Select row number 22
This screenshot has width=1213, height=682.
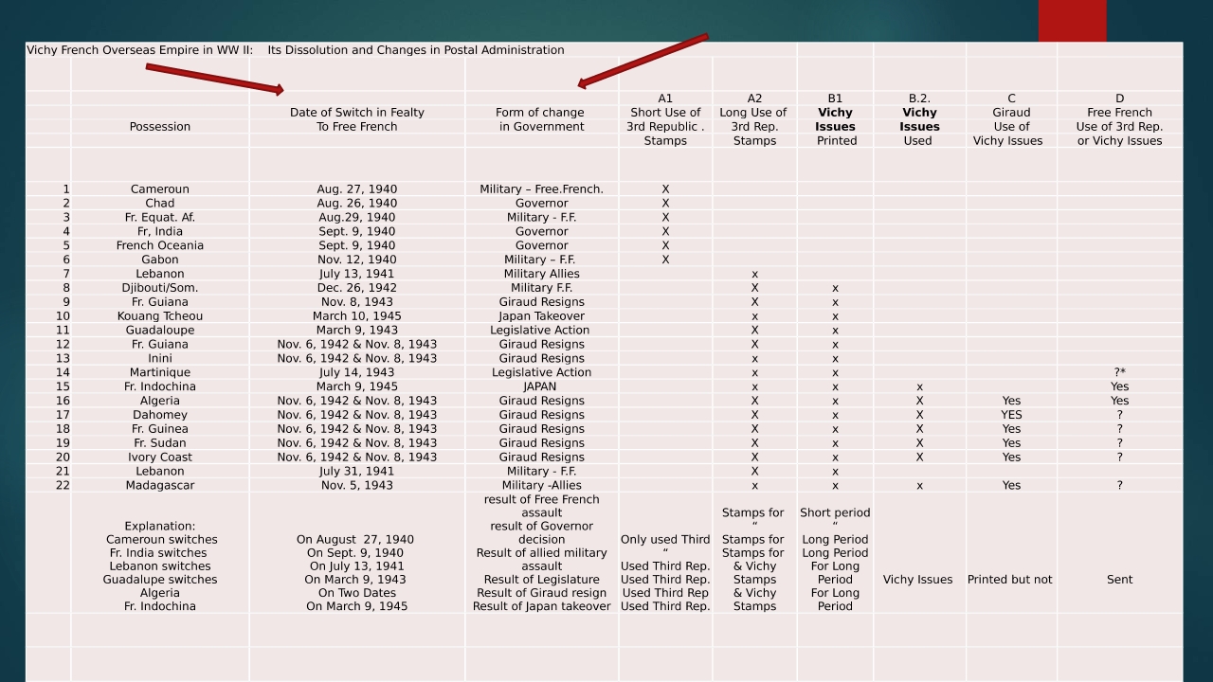63,486
